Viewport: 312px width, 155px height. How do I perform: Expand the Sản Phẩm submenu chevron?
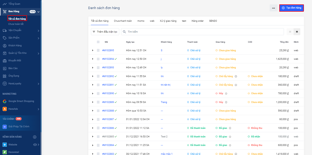point(38,39)
